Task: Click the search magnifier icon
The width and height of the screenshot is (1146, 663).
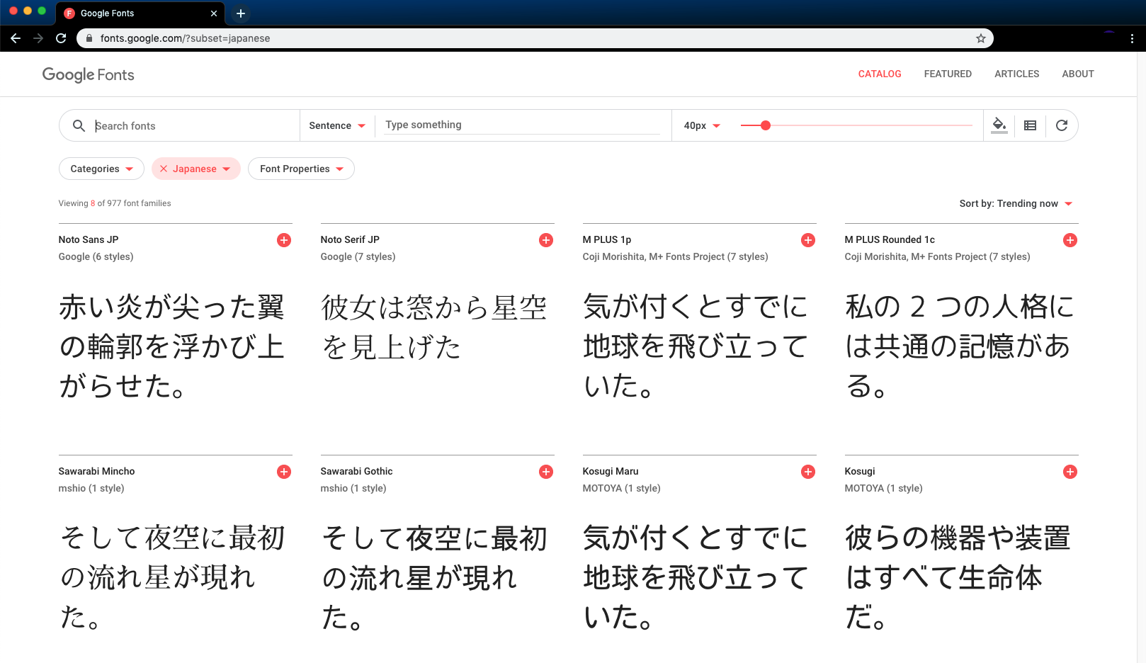Action: [x=79, y=125]
